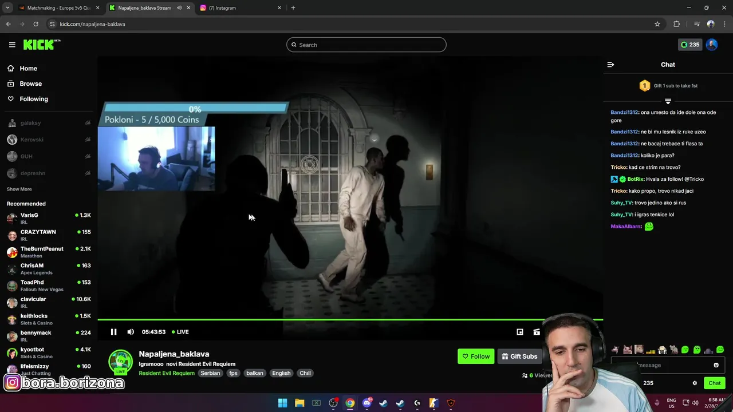This screenshot has height=412, width=733.
Task: Open recommended channel kyootbot
Action: point(49,352)
